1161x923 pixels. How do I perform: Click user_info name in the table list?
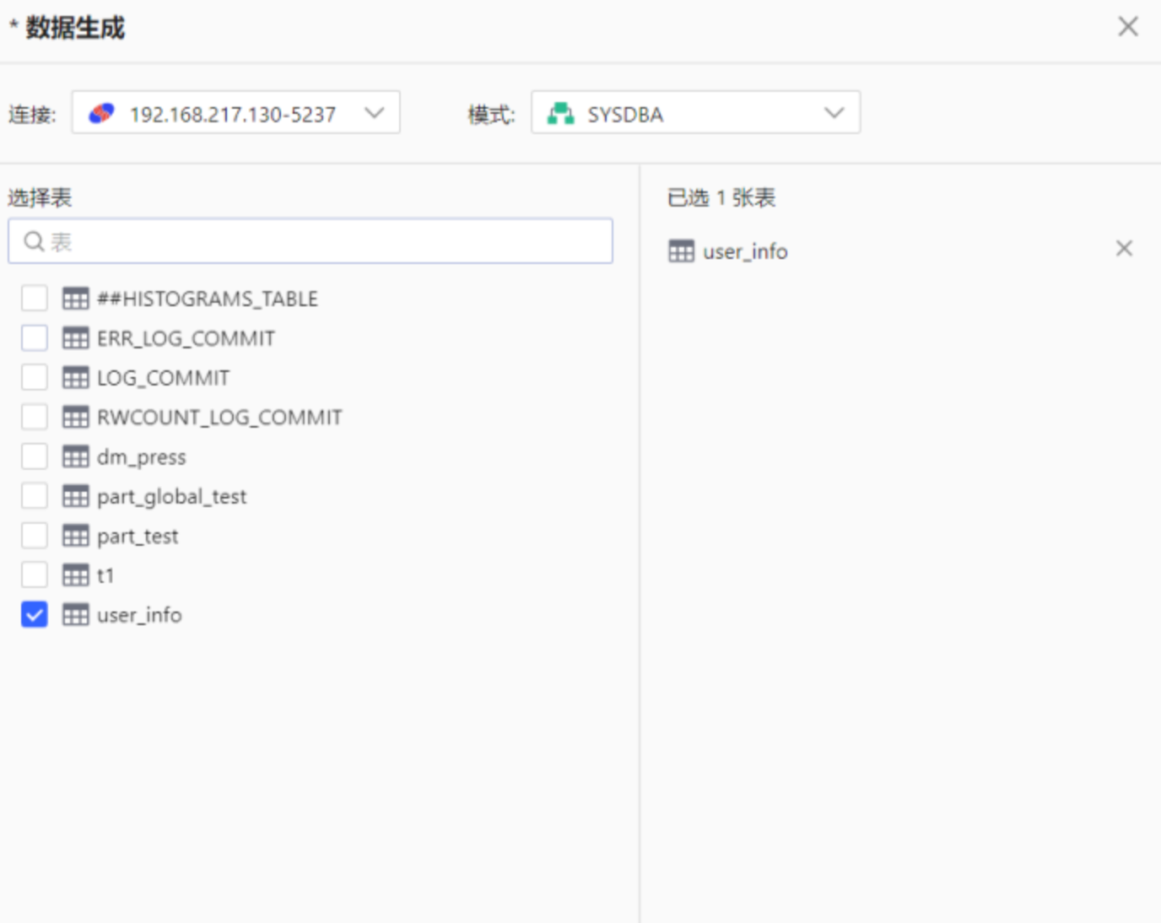(x=139, y=615)
